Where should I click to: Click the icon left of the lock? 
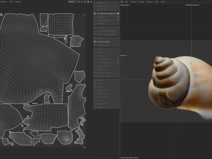coord(82,2)
